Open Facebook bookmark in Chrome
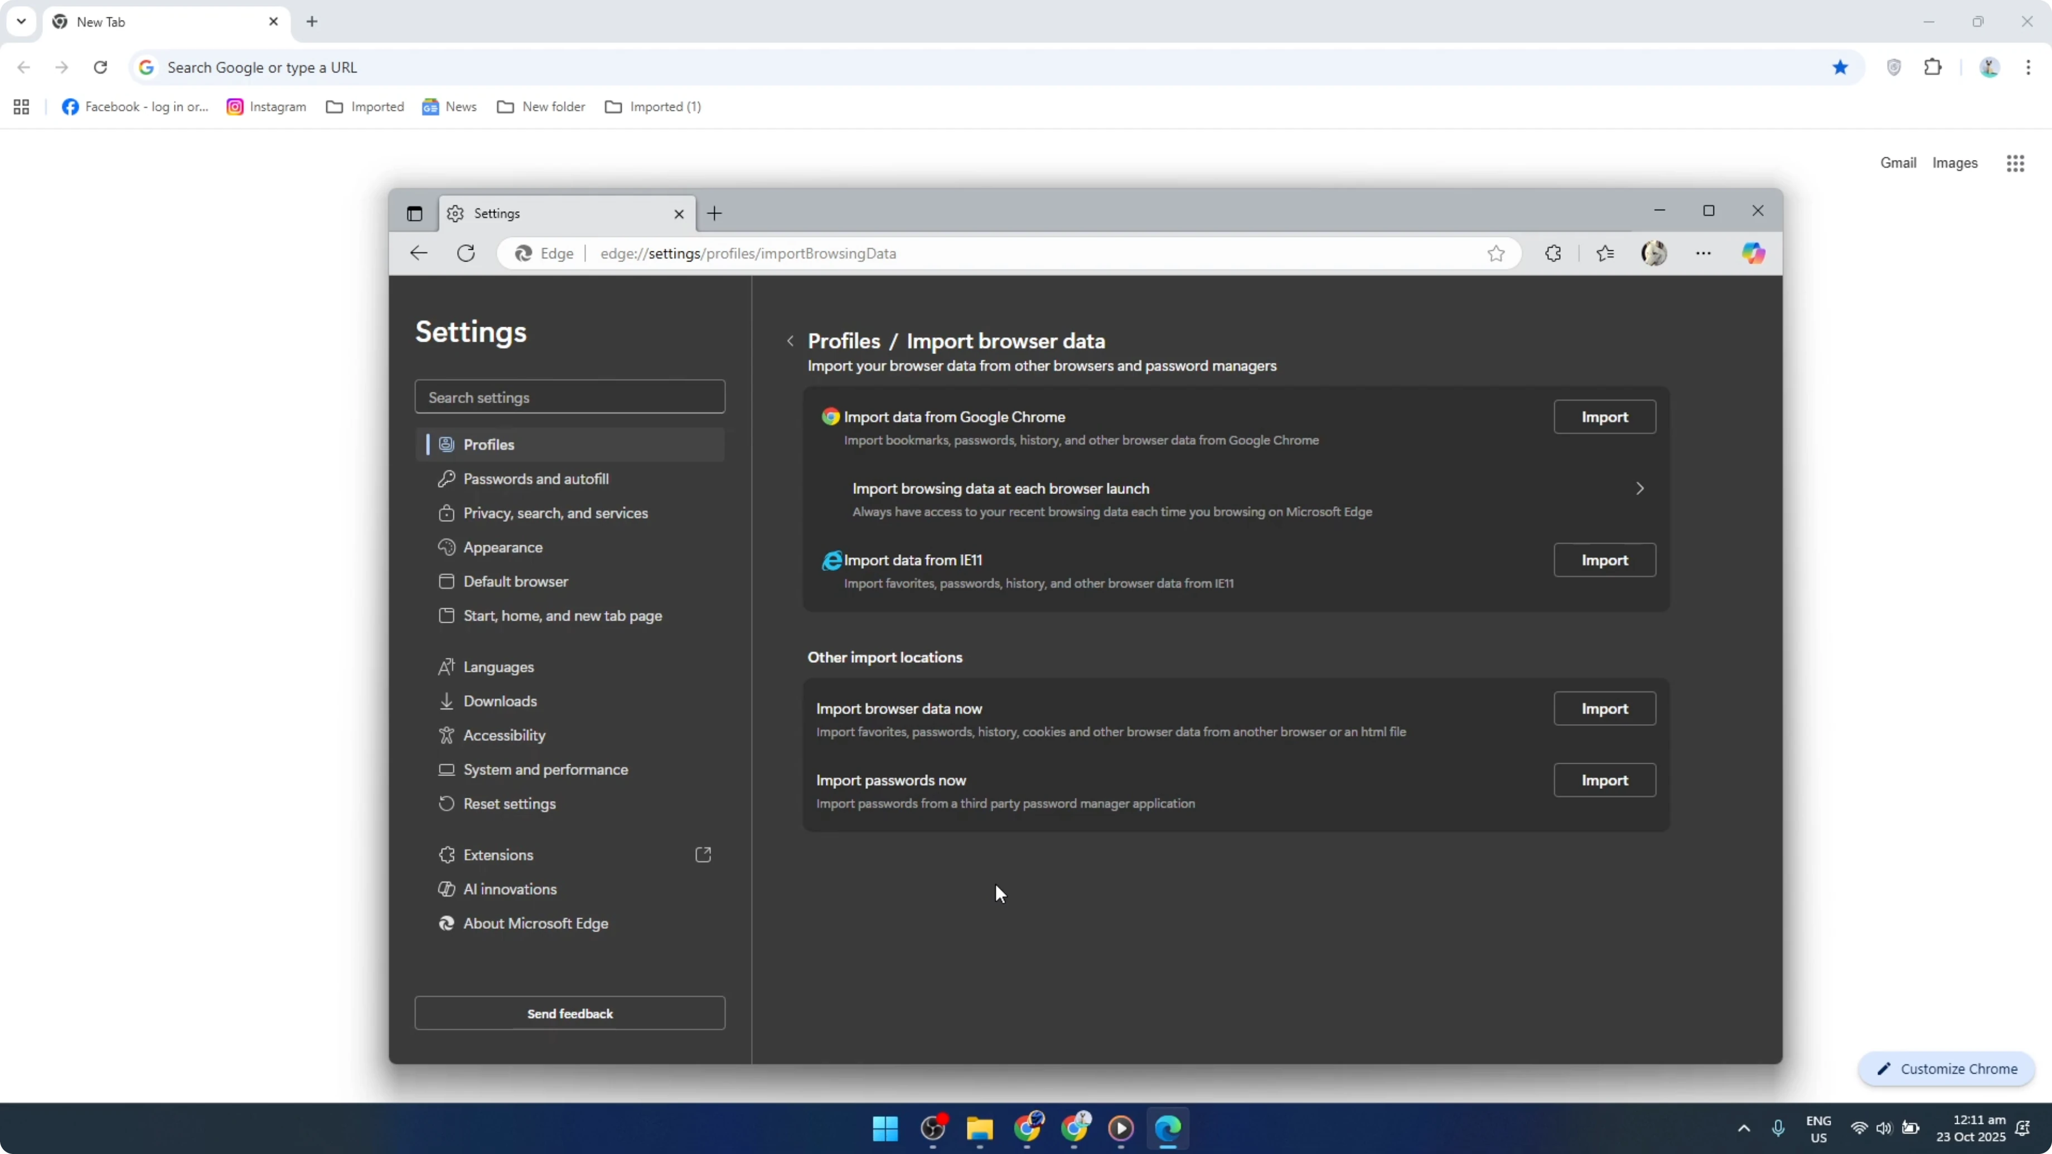This screenshot has width=2052, height=1154. point(135,106)
